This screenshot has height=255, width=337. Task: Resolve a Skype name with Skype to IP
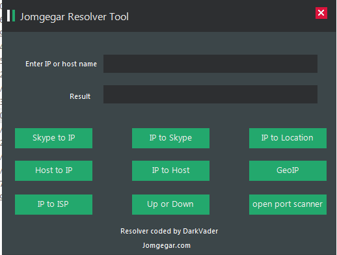point(53,138)
